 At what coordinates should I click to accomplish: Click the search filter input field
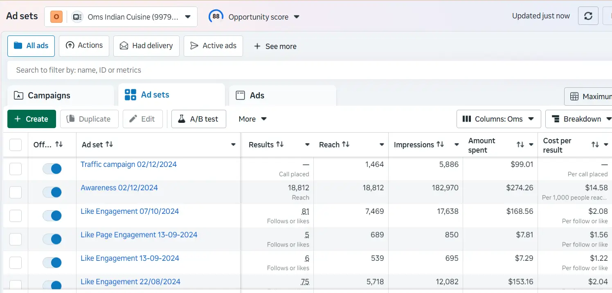(164, 70)
